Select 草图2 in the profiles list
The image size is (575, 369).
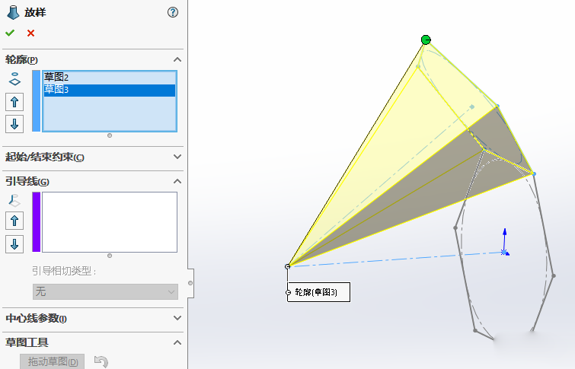(x=56, y=77)
